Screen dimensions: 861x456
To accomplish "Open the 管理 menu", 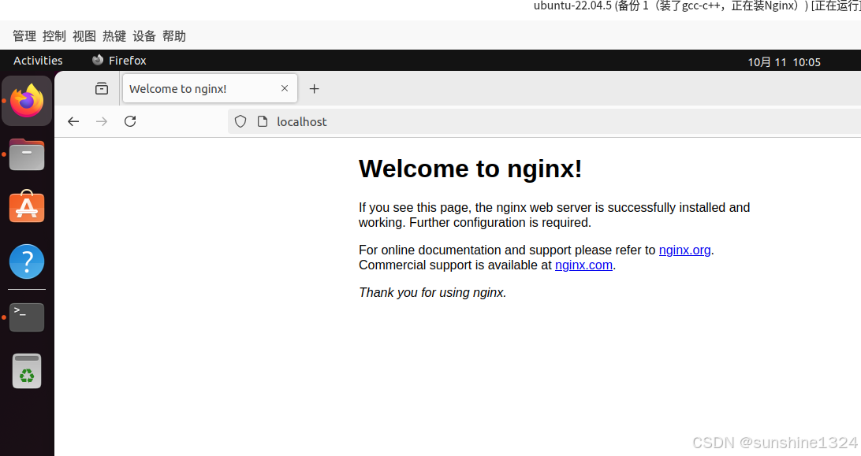I will 24,36.
